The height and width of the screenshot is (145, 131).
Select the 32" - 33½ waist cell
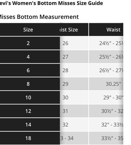pyautogui.click(x=106, y=125)
